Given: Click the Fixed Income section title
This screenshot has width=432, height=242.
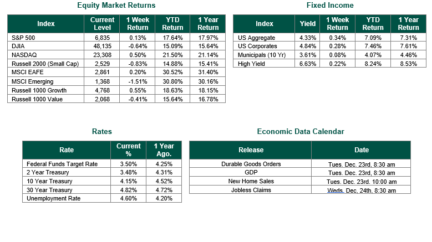Looking at the screenshot, I should point(330,6).
